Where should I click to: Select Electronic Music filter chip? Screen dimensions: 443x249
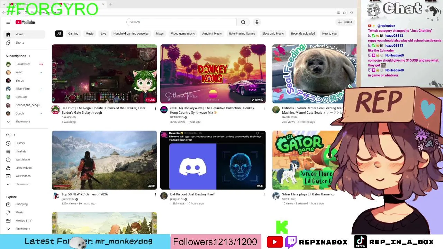pos(273,34)
